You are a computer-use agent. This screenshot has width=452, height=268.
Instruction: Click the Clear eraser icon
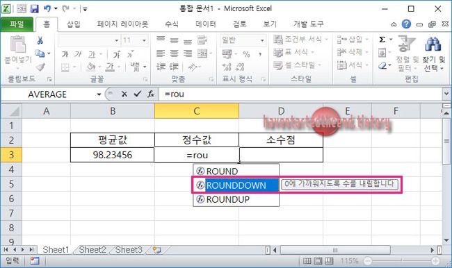(x=382, y=66)
